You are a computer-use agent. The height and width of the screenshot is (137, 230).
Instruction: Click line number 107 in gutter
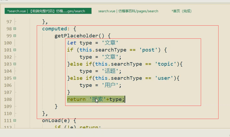point(8,92)
